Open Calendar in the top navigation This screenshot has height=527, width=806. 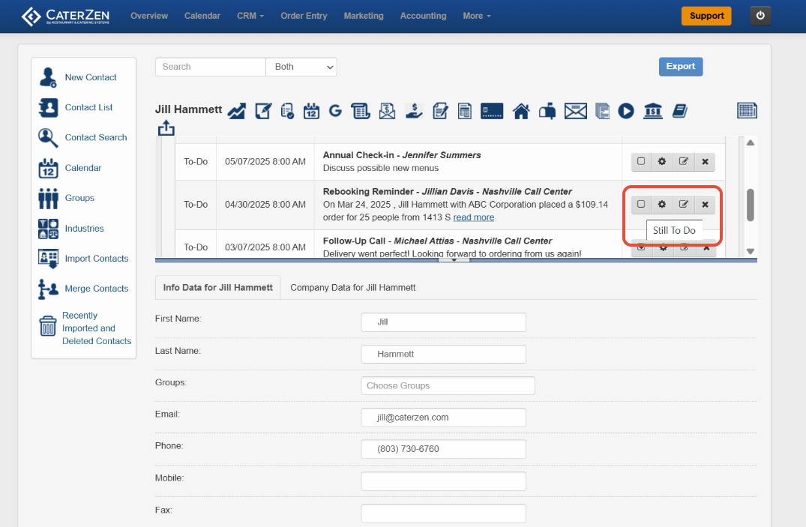click(202, 16)
